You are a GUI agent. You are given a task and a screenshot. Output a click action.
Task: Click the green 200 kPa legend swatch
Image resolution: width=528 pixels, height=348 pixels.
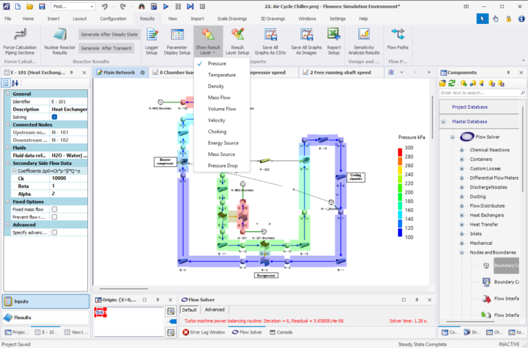click(x=400, y=197)
